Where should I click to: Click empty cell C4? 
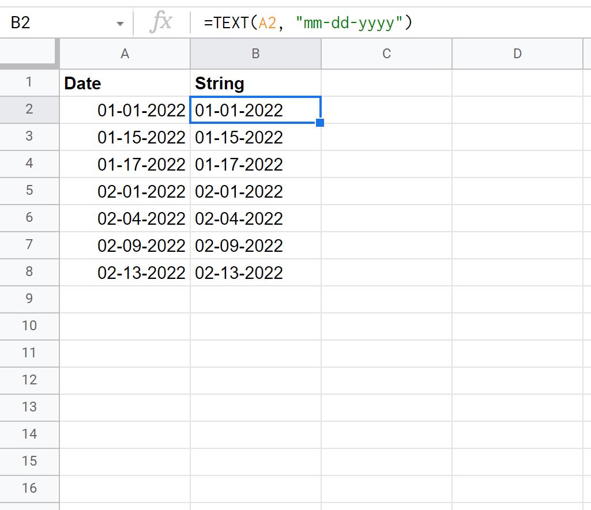[x=386, y=164]
